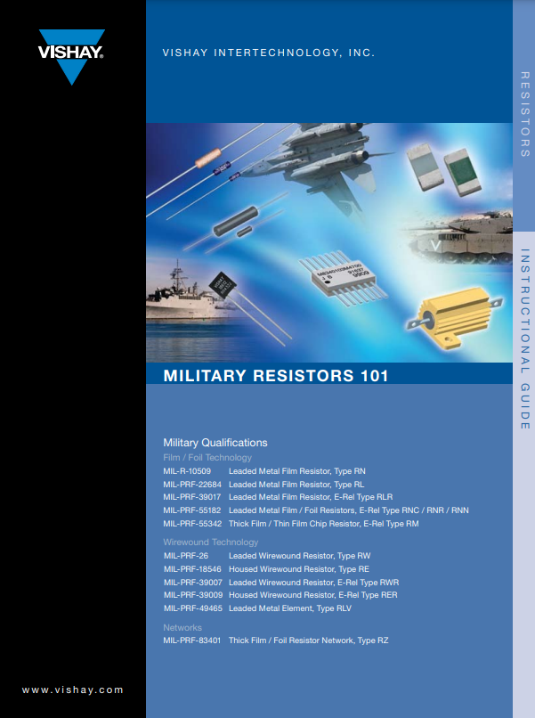Click 'Leaded Metal Film Resistor, Type RL'
The width and height of the screenshot is (535, 718).
click(x=296, y=485)
